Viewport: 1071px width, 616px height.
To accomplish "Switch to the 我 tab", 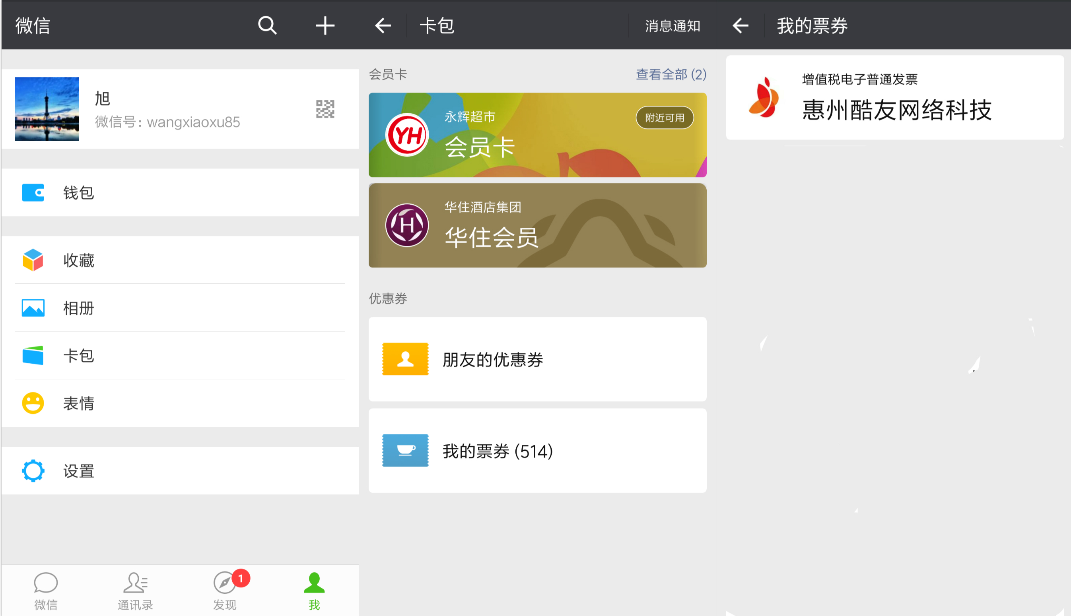I will coord(314,591).
